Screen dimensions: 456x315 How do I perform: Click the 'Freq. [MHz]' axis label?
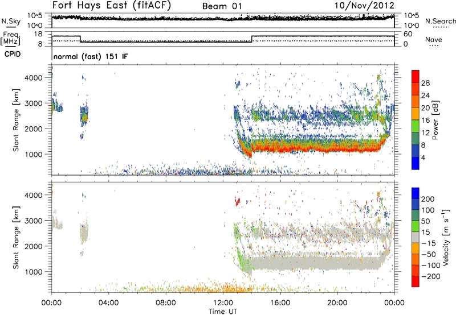(10, 39)
